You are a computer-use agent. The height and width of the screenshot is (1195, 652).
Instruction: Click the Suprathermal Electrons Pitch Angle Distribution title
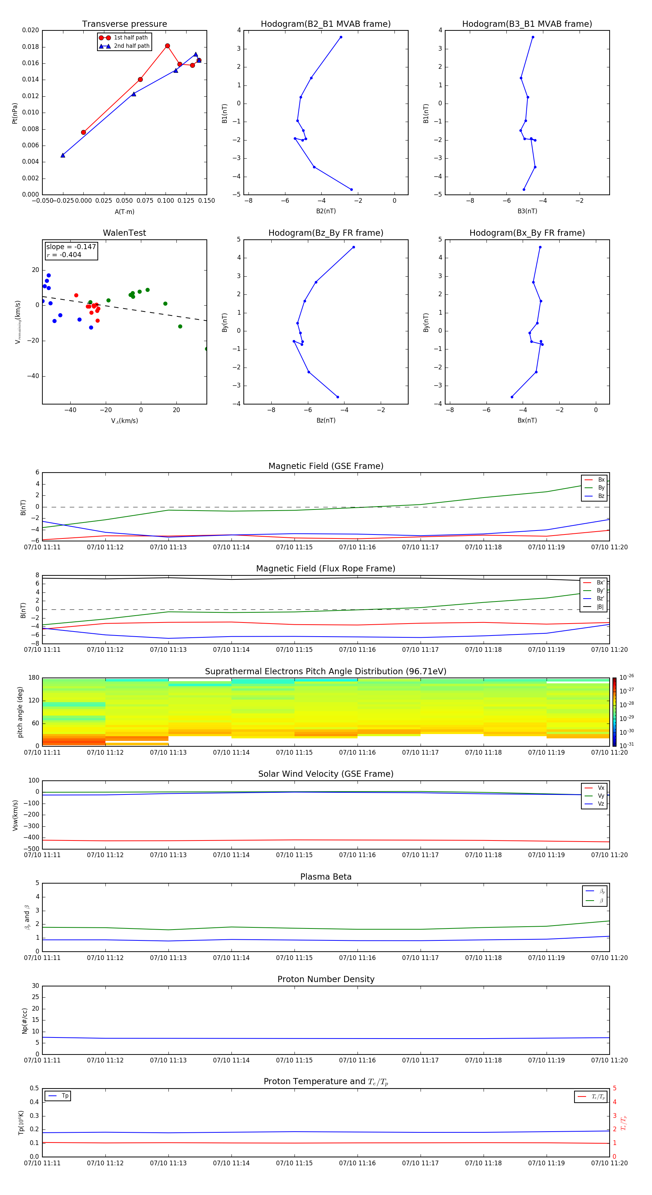(x=326, y=672)
